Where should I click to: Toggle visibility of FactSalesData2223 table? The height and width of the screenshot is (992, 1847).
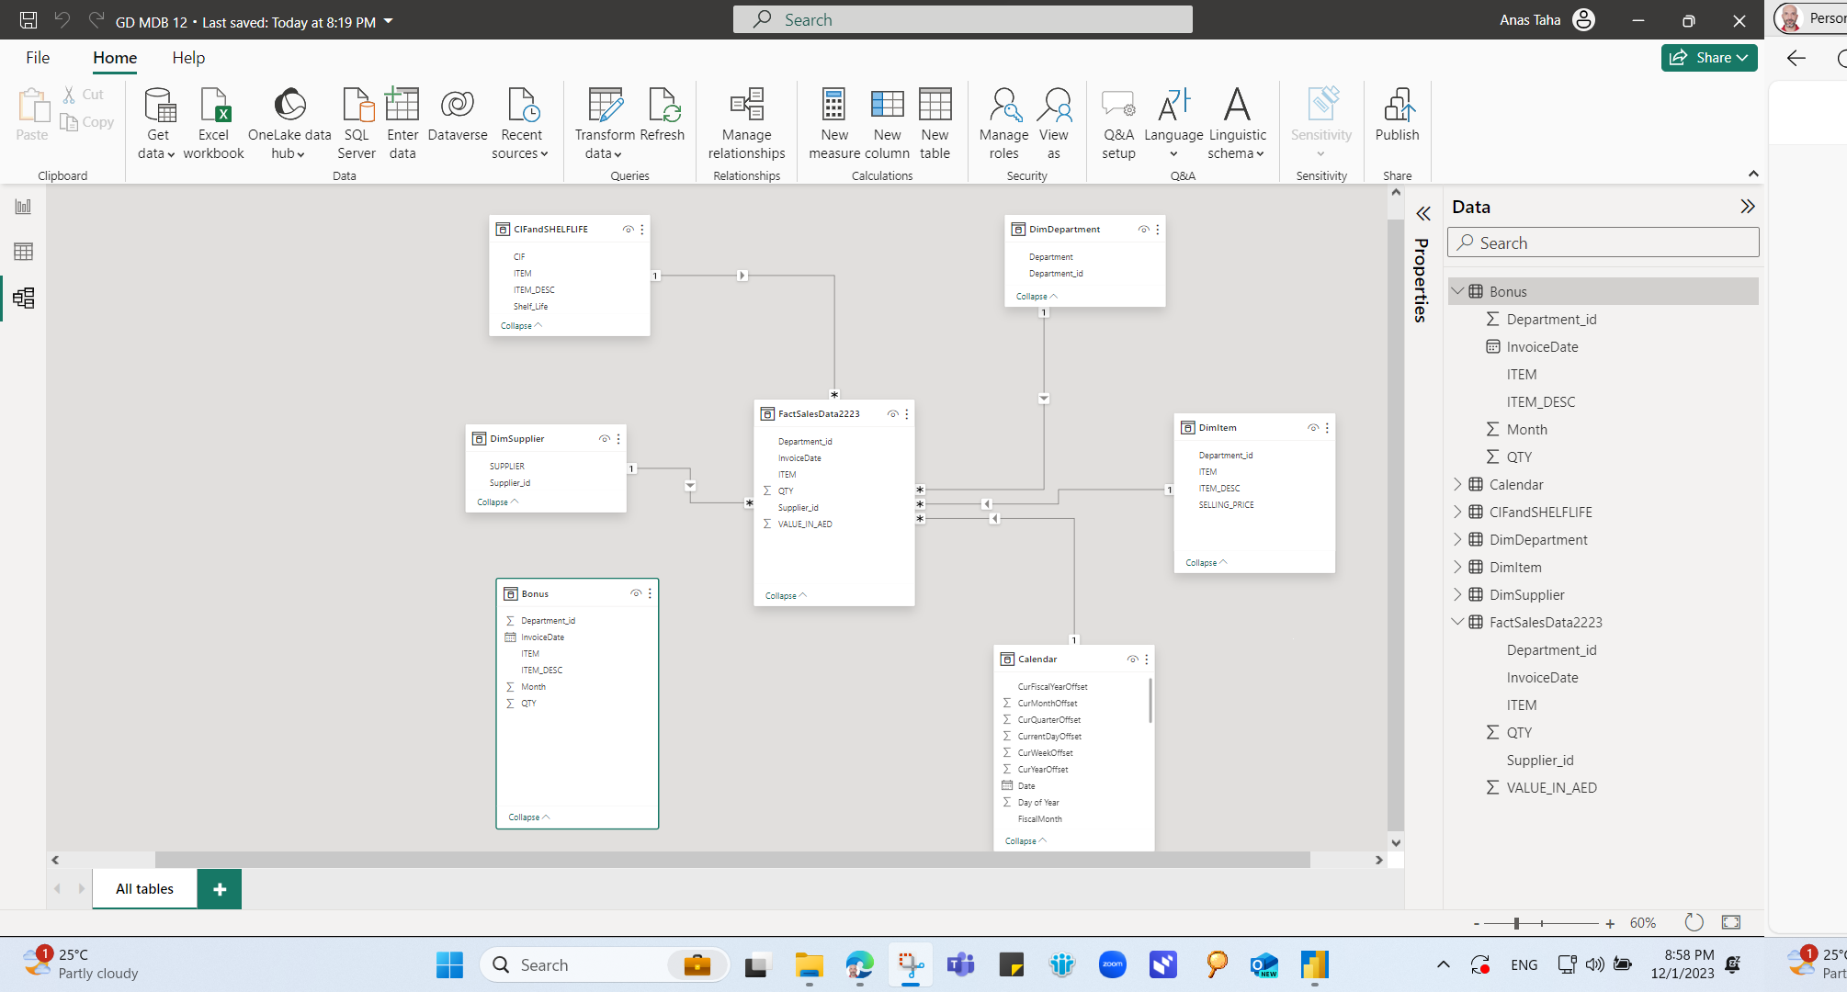tap(893, 414)
